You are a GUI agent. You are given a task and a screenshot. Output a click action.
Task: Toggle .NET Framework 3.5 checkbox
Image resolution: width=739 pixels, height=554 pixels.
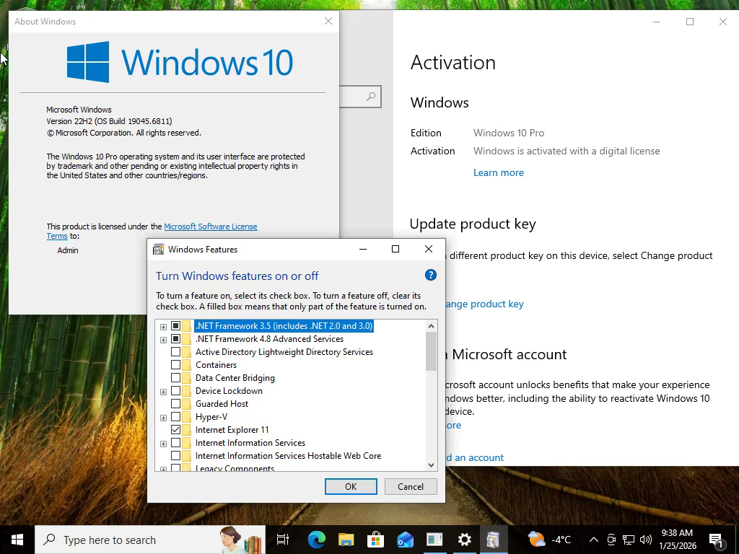pyautogui.click(x=175, y=326)
